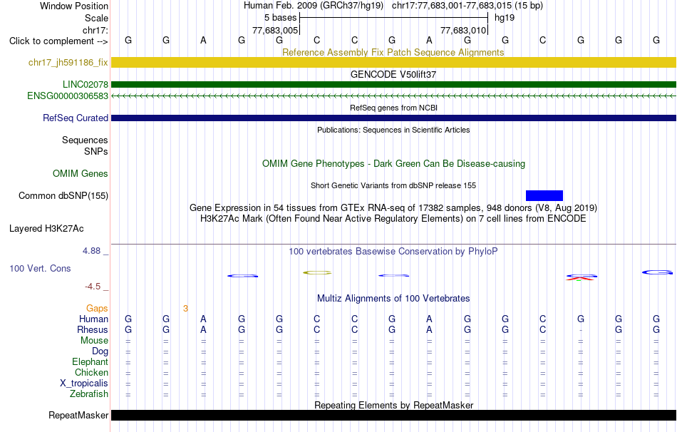The width and height of the screenshot is (677, 432).
Task: Click the '5 bases' scale text
Action: click(281, 18)
